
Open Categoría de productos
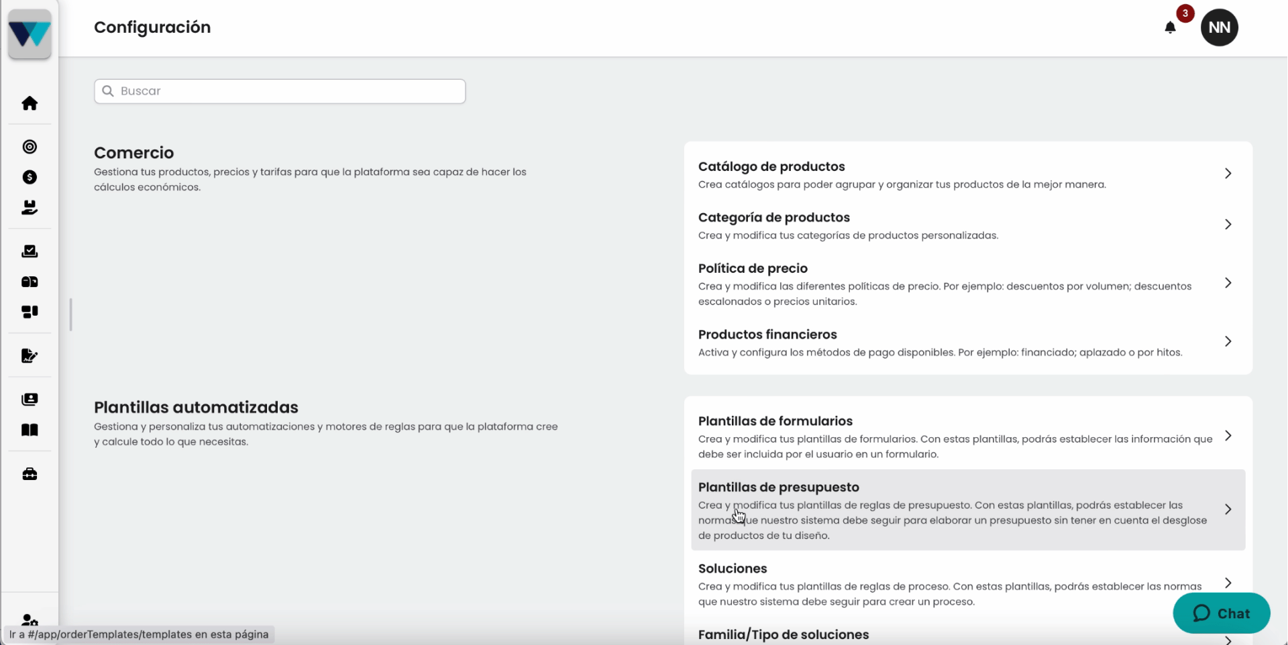pos(968,225)
